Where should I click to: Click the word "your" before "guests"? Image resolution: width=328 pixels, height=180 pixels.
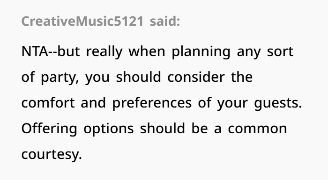[x=232, y=104]
